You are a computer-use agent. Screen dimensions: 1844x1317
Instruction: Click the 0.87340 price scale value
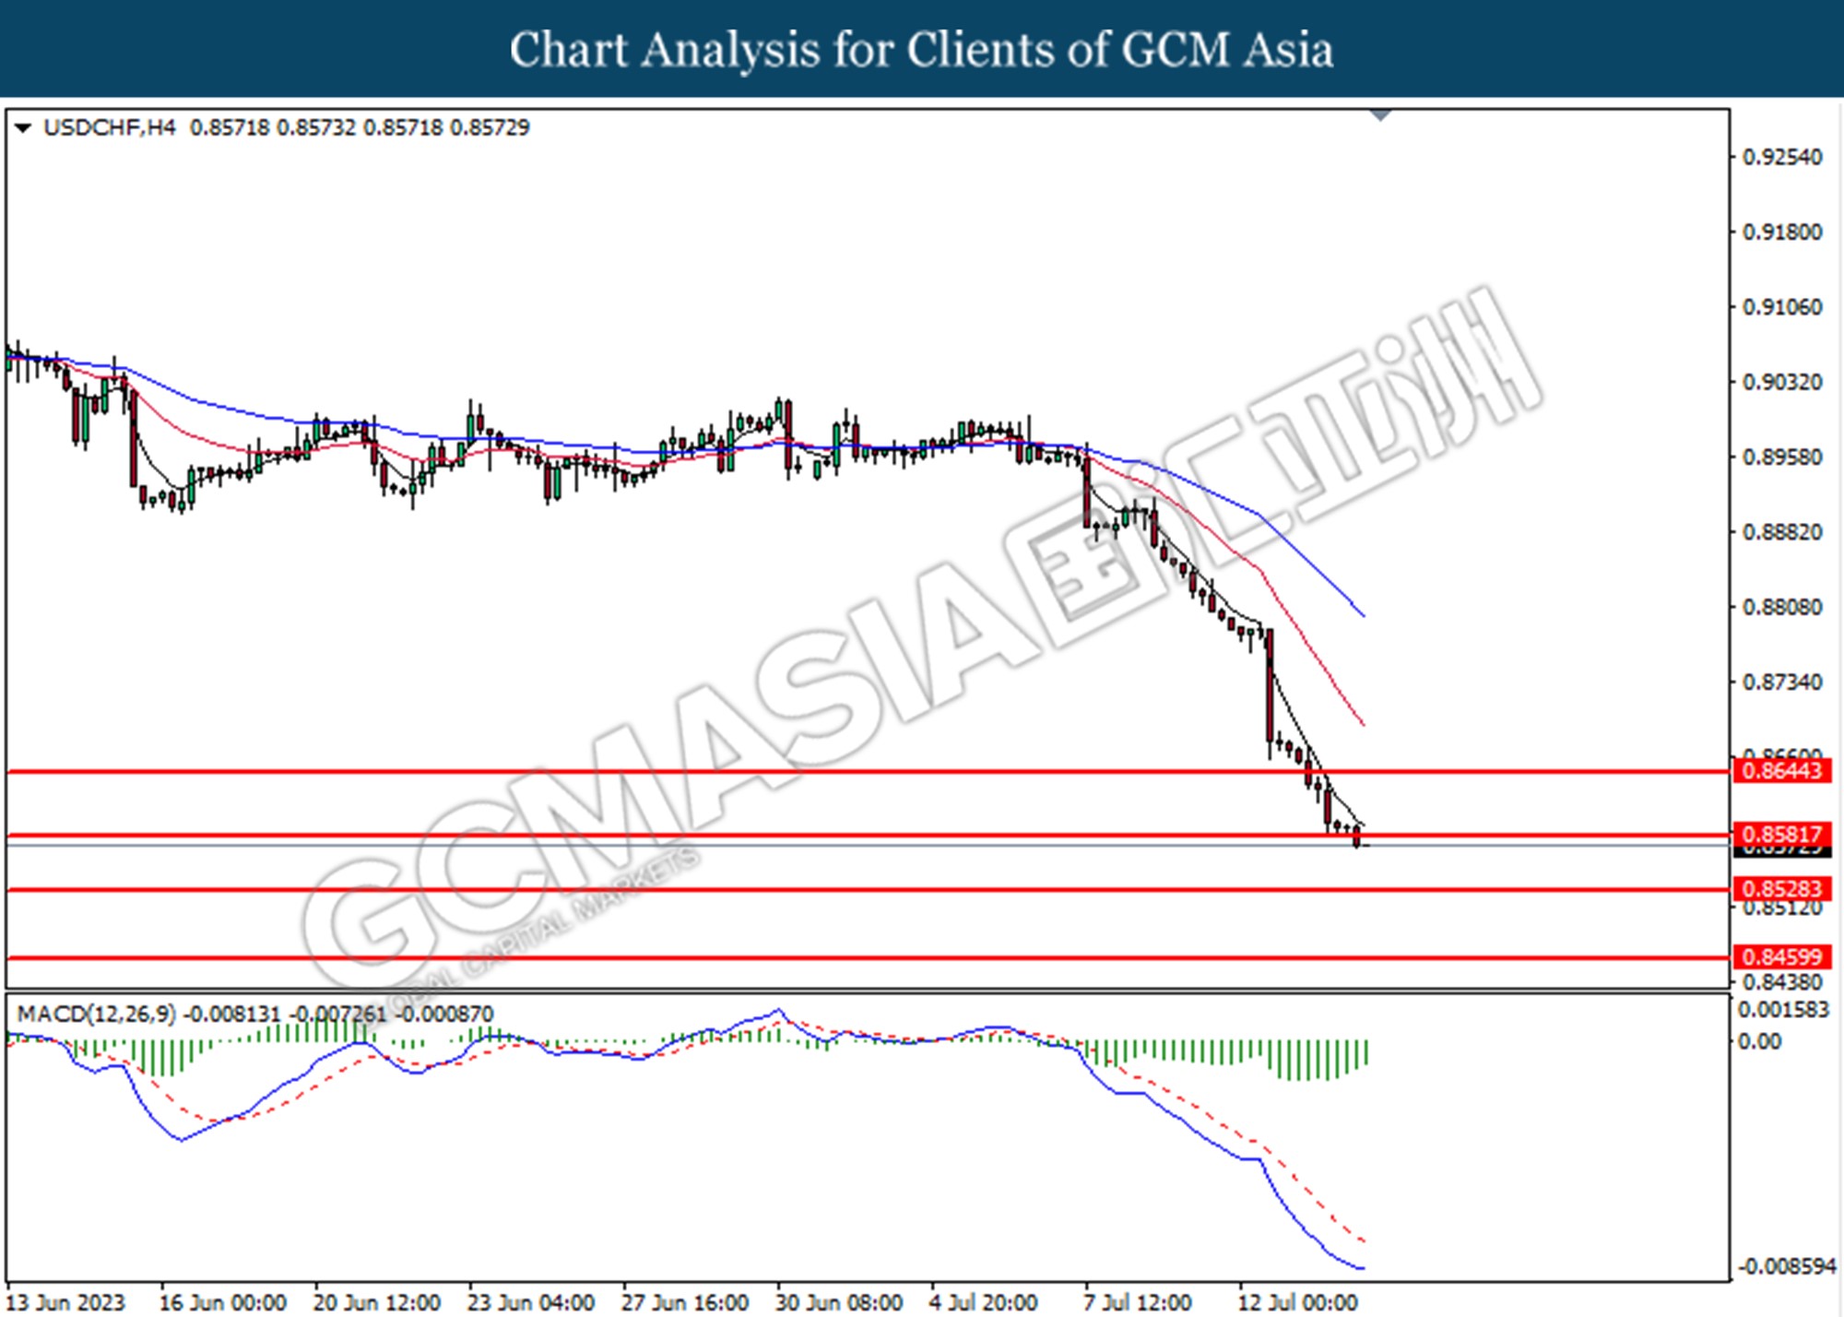1782,682
